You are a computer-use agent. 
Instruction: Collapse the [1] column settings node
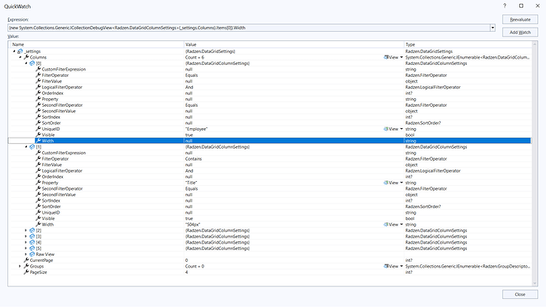pos(26,146)
